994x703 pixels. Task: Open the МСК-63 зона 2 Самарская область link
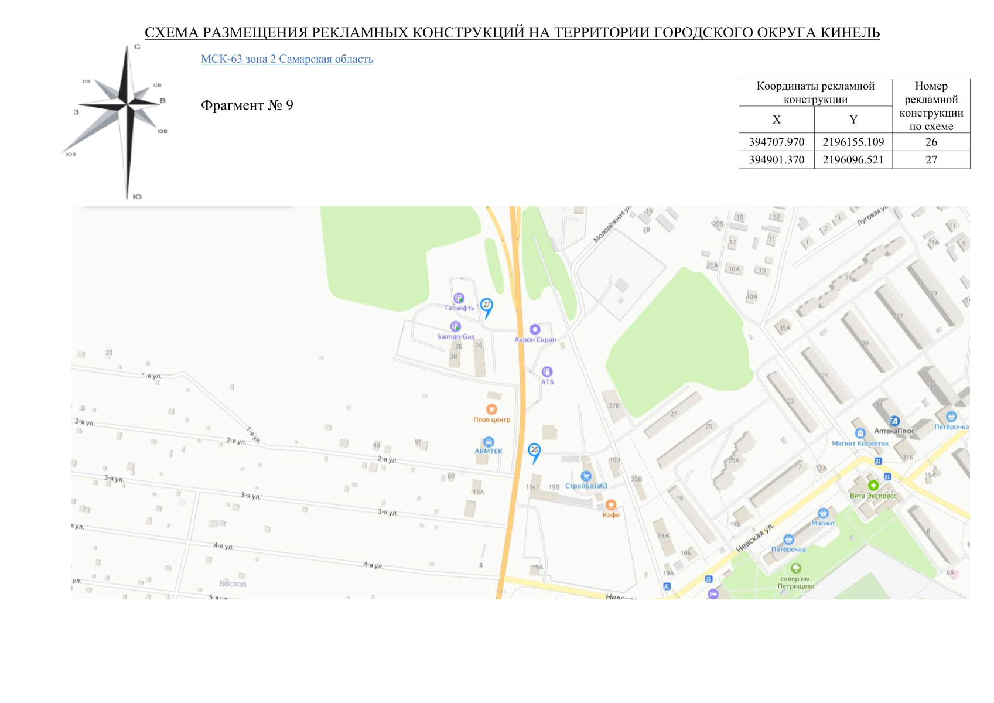coord(287,59)
